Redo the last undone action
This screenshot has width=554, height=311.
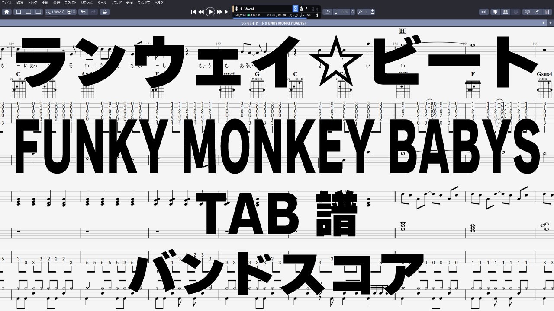point(93,12)
